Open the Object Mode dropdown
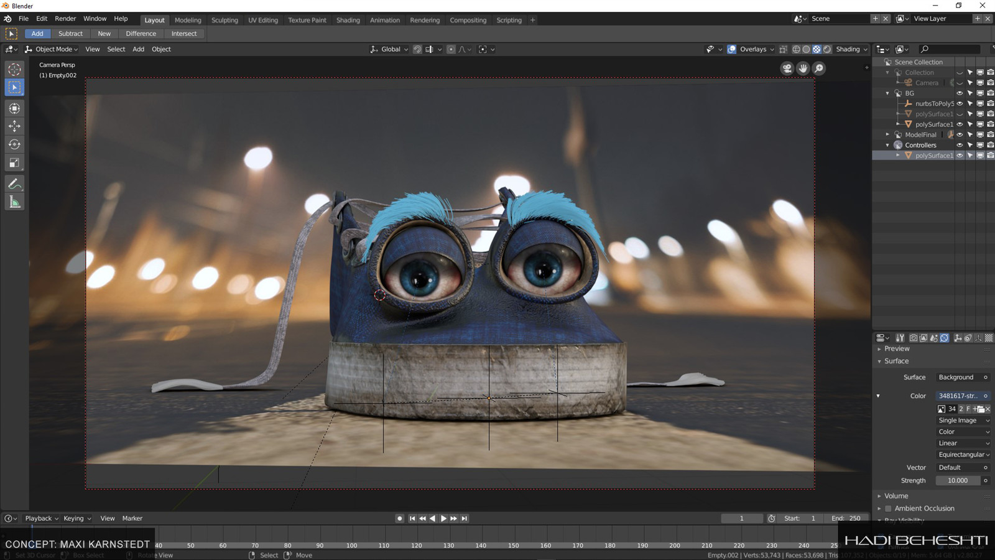This screenshot has height=560, width=995. coord(51,49)
